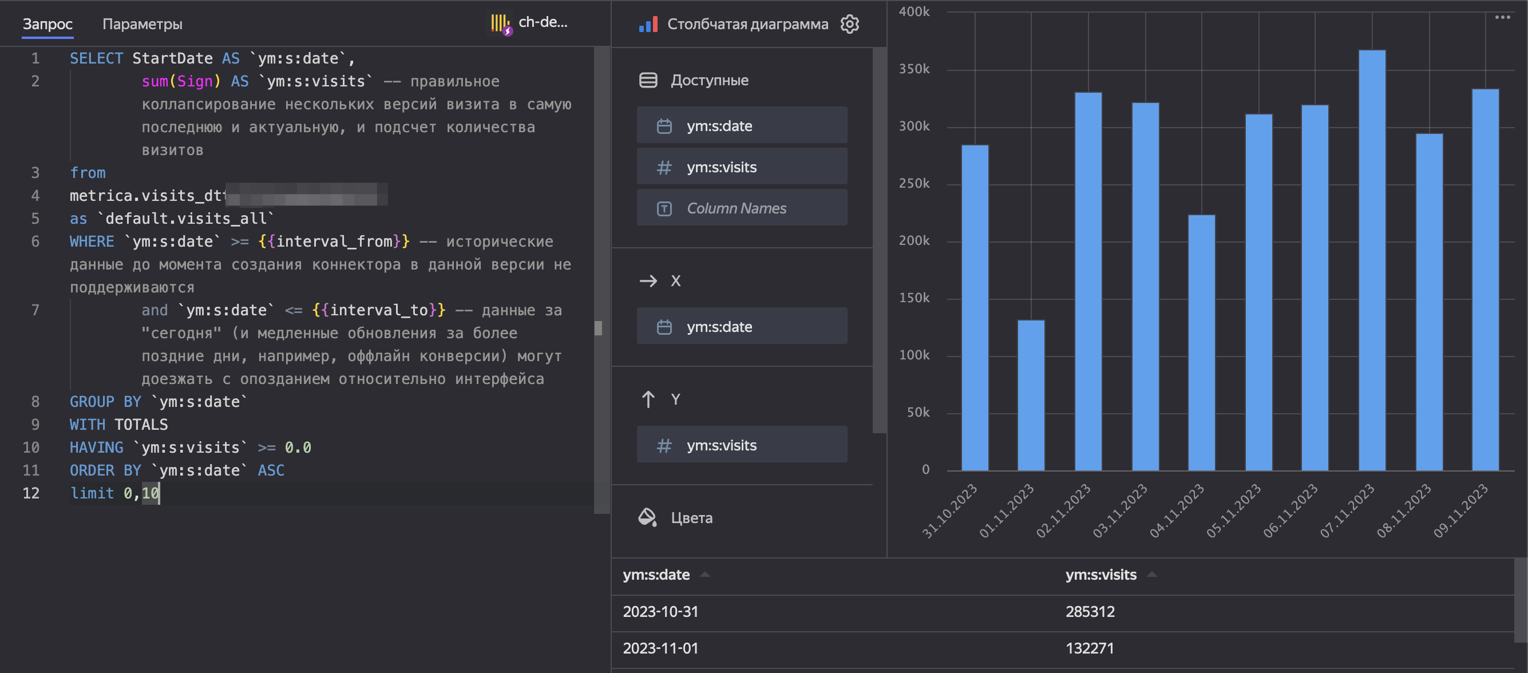Screen dimensions: 1528x673
Task: Click the ClickHouse connection icon
Action: (x=501, y=23)
